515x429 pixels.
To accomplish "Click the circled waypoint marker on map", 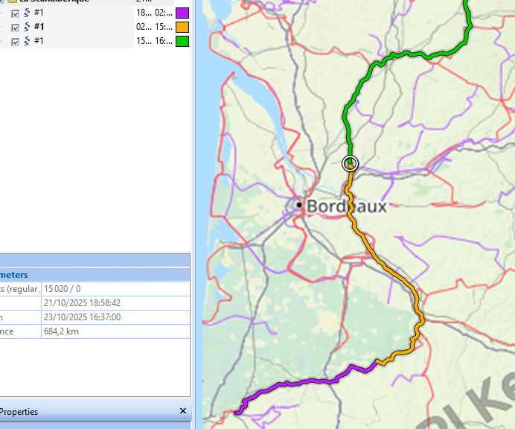I will pos(350,164).
